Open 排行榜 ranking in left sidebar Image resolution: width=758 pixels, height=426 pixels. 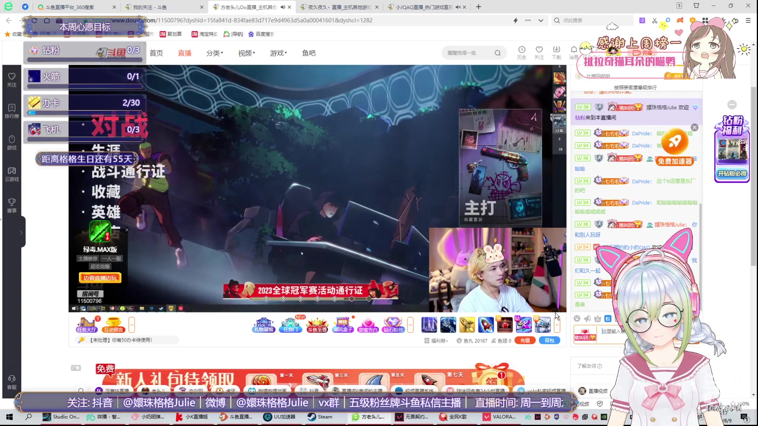(12, 111)
